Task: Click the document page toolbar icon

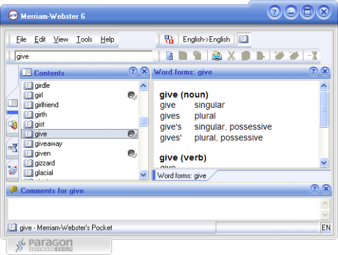Action: point(170,56)
